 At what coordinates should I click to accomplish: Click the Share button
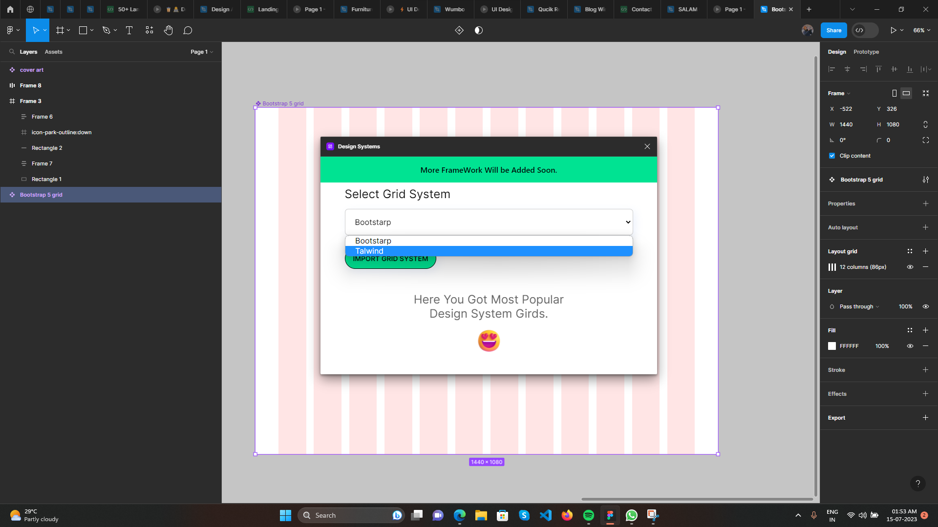click(833, 30)
